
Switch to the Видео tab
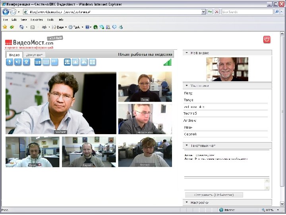tap(14, 55)
